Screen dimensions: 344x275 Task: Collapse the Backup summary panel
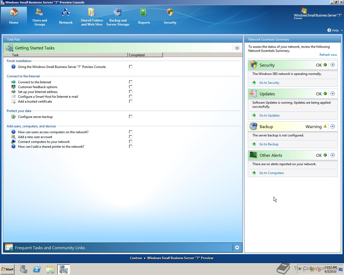332,126
